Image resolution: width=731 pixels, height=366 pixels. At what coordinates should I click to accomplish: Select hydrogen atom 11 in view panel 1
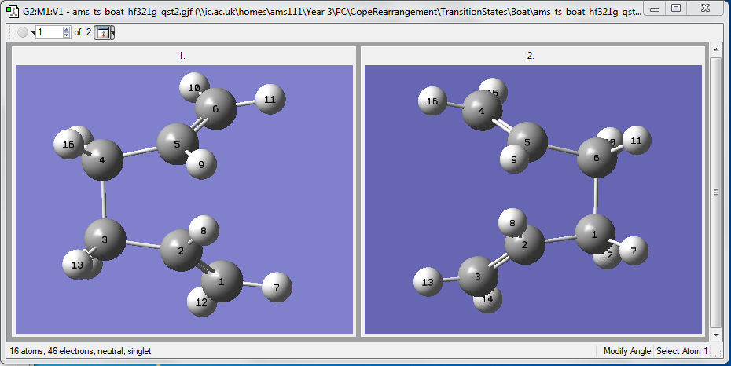pos(270,99)
